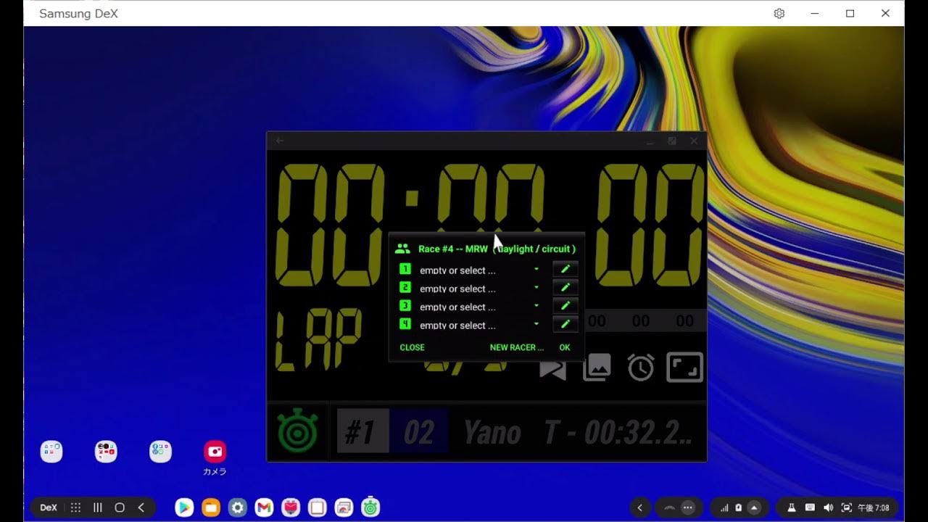Expand the hidden tray chevron left arrow
The height and width of the screenshot is (522, 928).
point(639,507)
